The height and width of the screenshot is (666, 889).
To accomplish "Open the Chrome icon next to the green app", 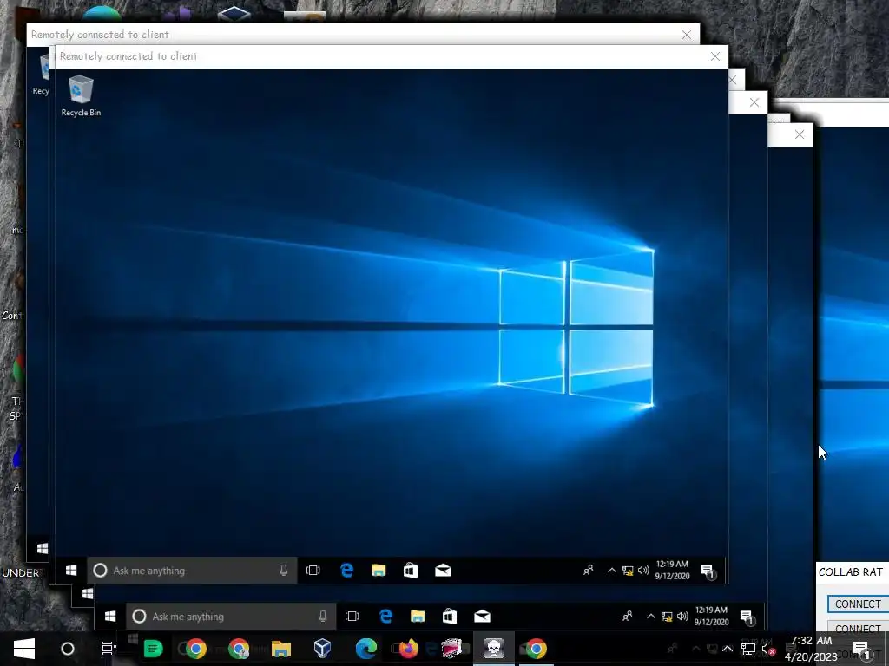I will 196,649.
